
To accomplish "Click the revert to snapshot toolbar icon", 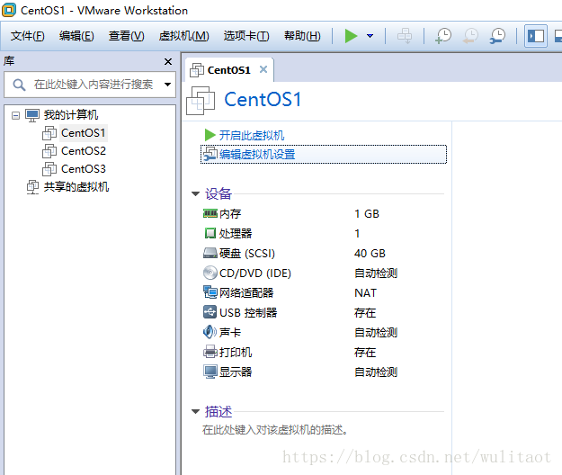I will pos(470,36).
